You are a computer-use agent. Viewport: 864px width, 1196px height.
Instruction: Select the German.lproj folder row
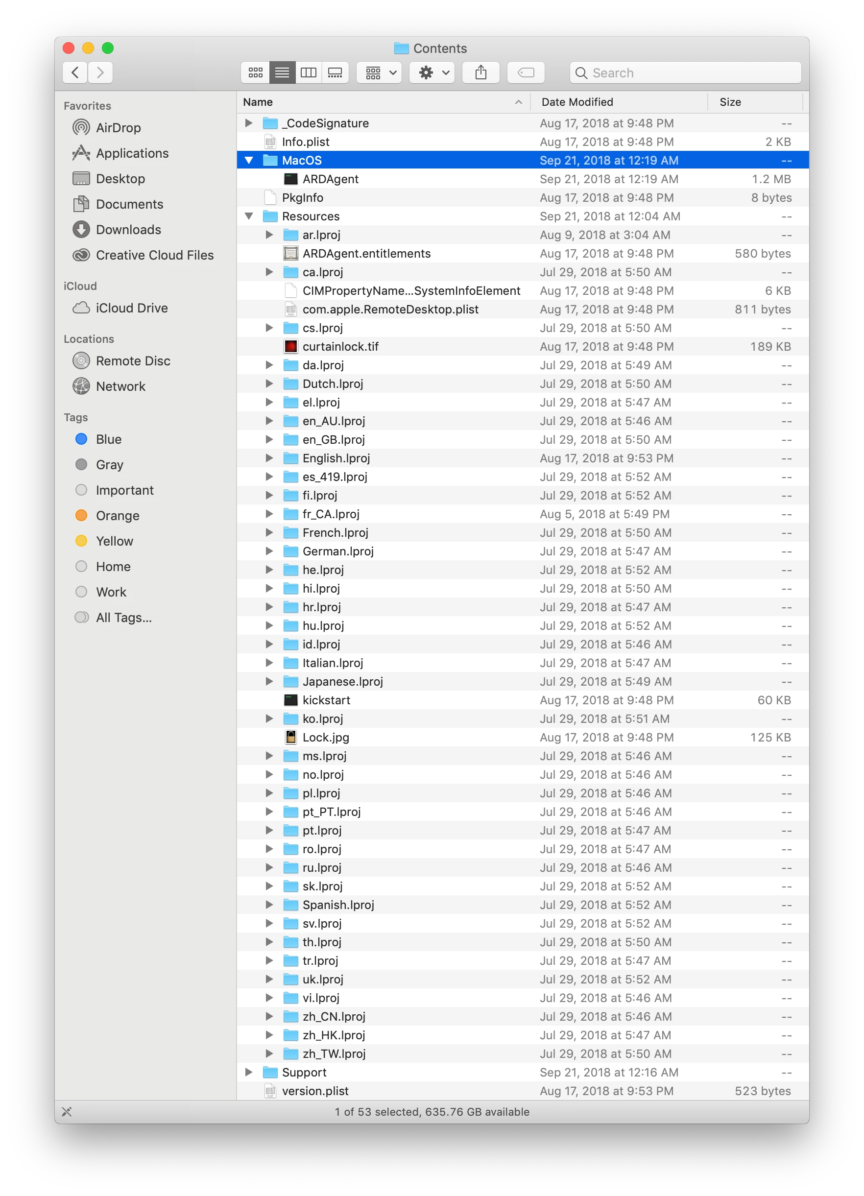point(523,551)
